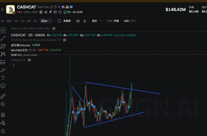The image size is (207, 136).
Task: Edit the Cash Cat token name (pencil icon)
Action: tap(51, 7)
